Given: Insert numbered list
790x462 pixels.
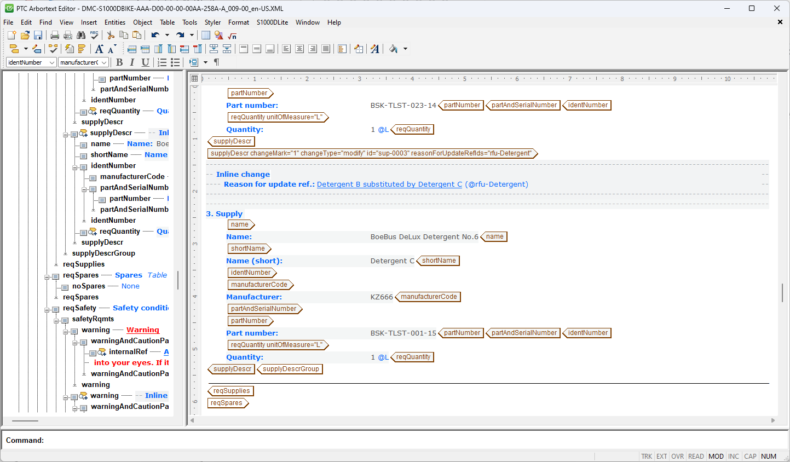Looking at the screenshot, I should (x=162, y=62).
